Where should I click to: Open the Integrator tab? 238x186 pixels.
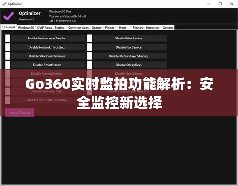153,28
